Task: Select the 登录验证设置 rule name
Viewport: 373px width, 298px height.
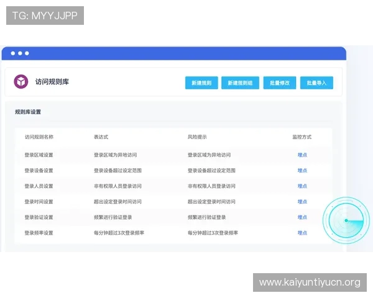Action: (x=39, y=217)
